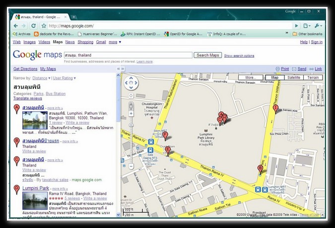
Task: Open the Other bookmarks folder
Action: pos(307,34)
